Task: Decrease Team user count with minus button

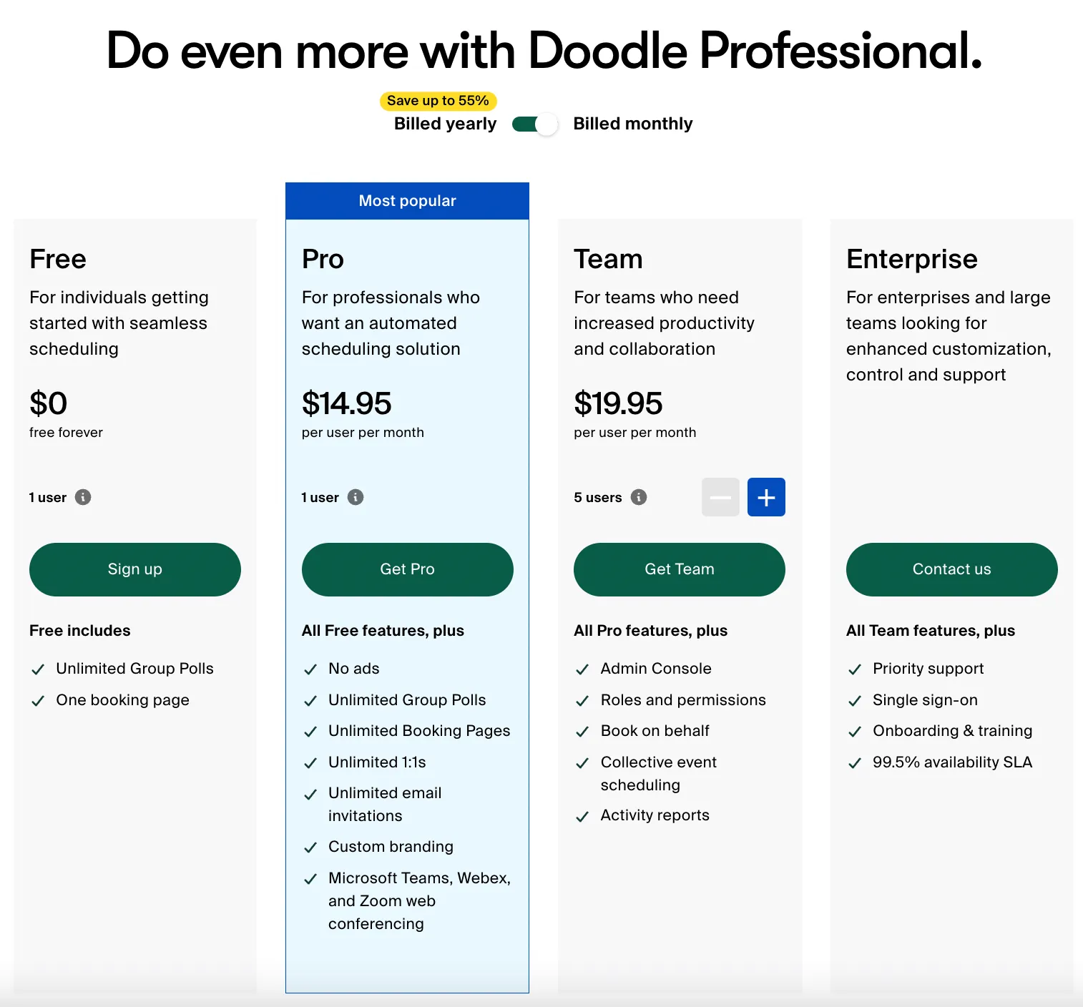Action: point(720,497)
